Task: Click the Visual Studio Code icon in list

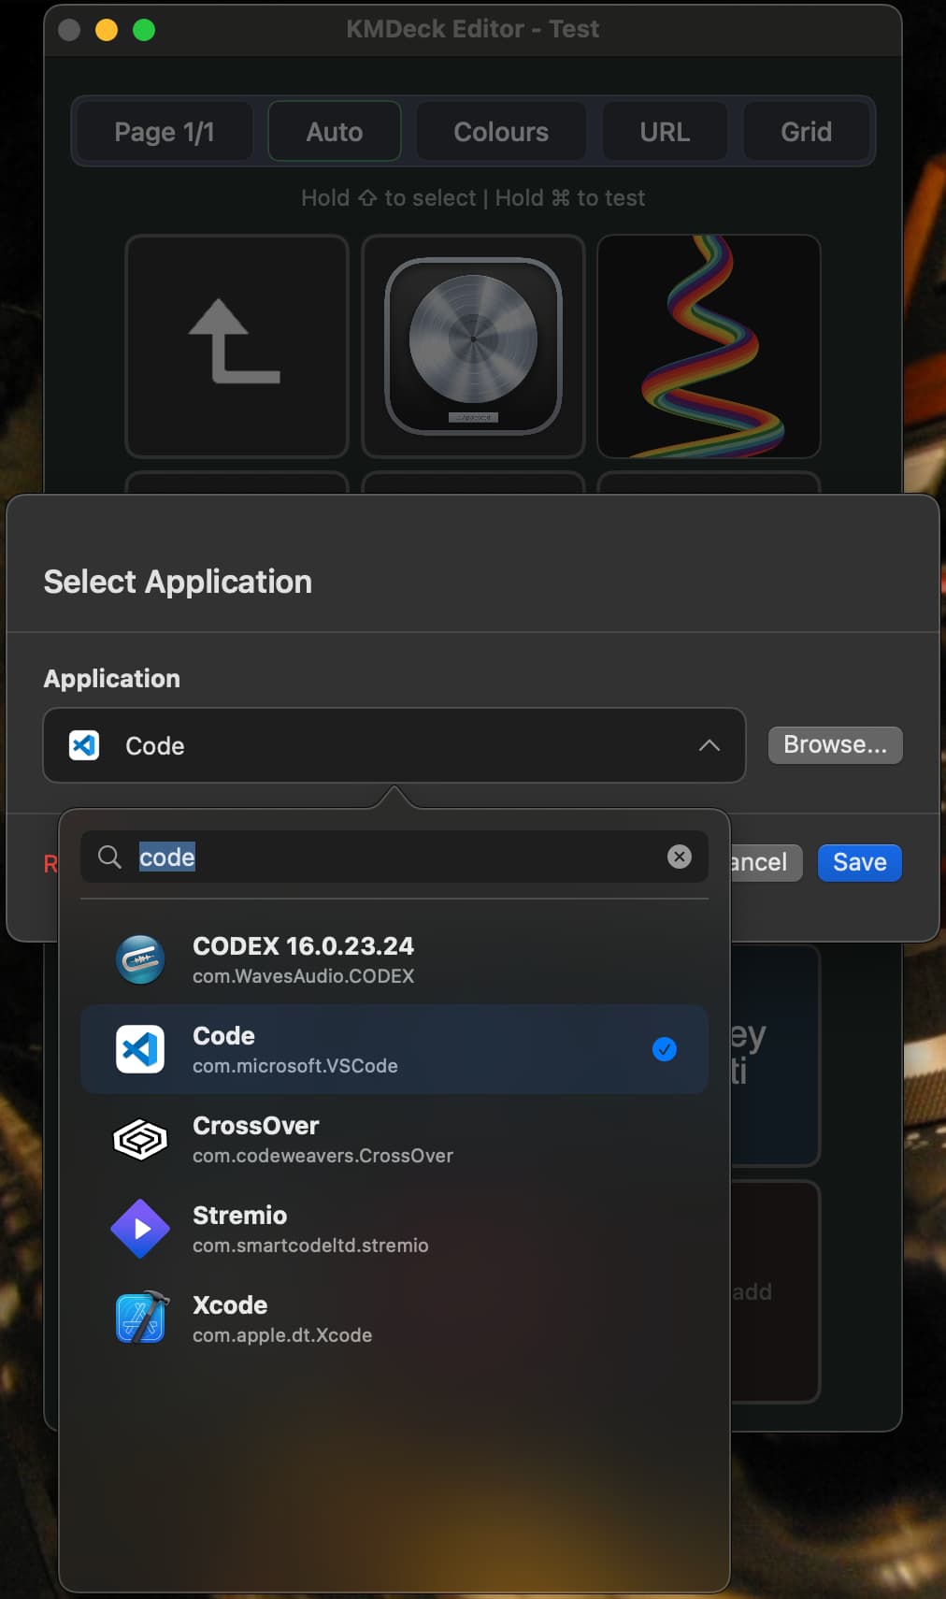Action: (140, 1049)
